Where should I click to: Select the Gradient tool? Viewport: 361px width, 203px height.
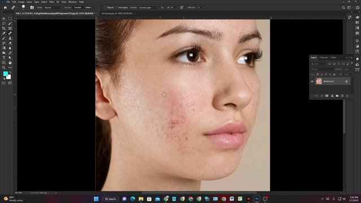(4, 48)
